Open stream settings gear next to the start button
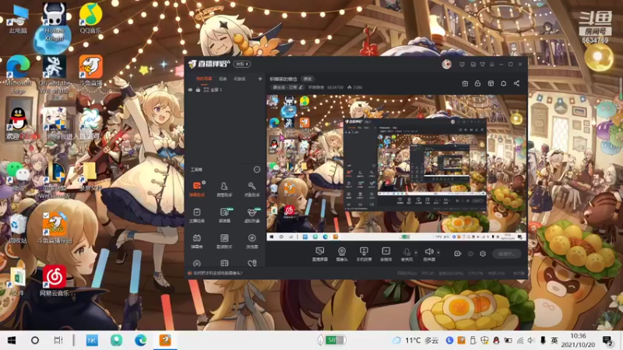The image size is (623, 350). point(483,254)
